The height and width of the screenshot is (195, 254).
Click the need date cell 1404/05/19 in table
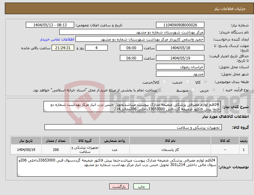(26, 150)
